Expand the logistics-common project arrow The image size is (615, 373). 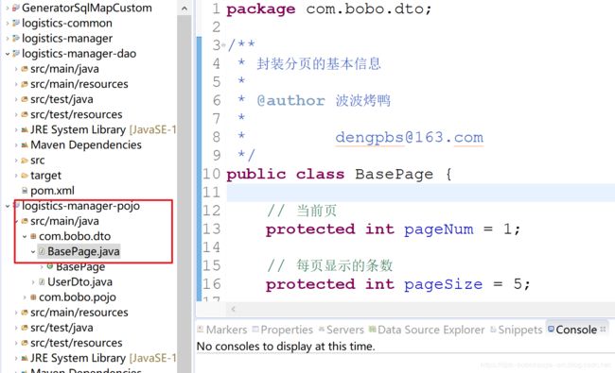(x=8, y=24)
